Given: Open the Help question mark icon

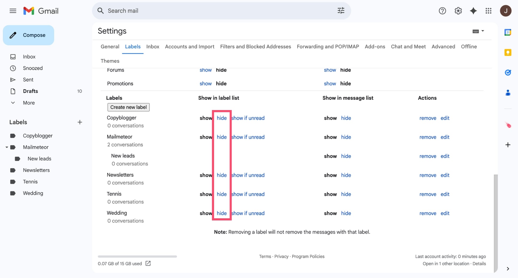Looking at the screenshot, I should click(x=442, y=11).
